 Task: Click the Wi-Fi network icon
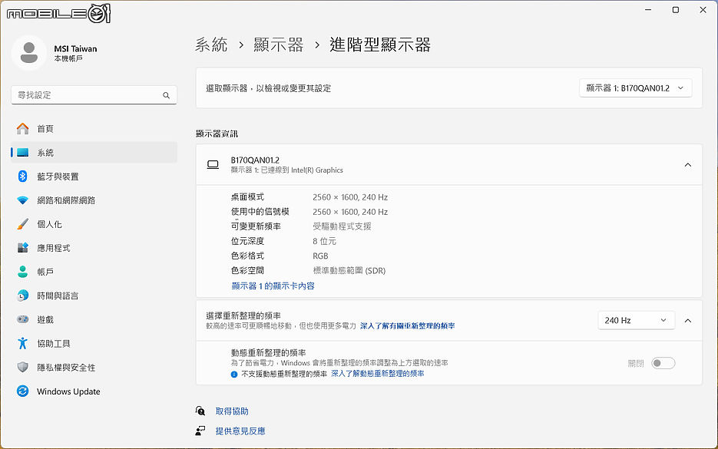pos(22,200)
